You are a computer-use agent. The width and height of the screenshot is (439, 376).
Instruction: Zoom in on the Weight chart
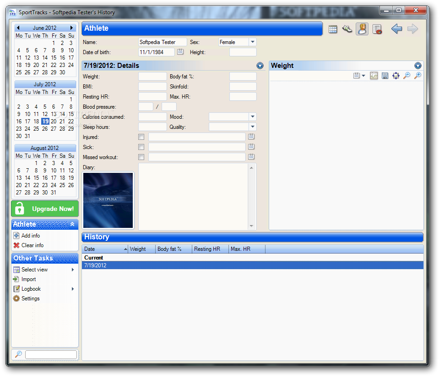click(417, 75)
